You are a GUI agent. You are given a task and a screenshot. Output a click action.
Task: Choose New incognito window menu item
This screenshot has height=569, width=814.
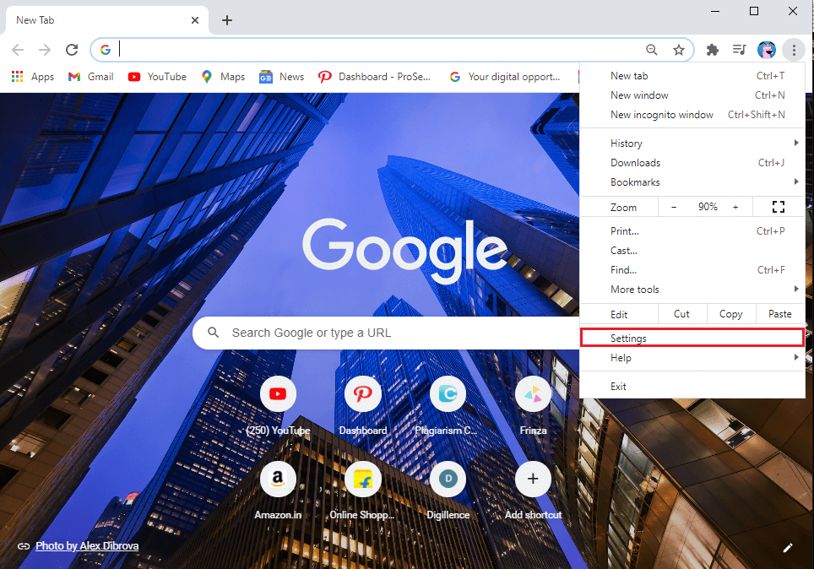(662, 115)
